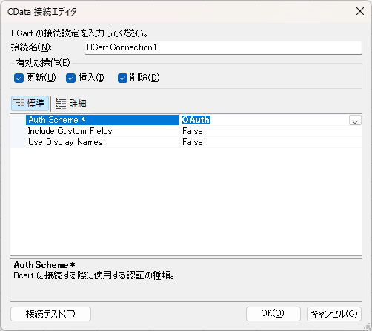Screen dimensions: 372x331
Task: Click the 接続名 input field
Action: pyautogui.click(x=223, y=47)
